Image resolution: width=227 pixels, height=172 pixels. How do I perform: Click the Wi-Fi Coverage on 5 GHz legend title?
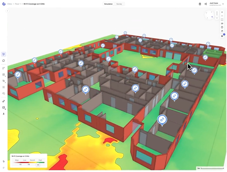tap(20, 156)
